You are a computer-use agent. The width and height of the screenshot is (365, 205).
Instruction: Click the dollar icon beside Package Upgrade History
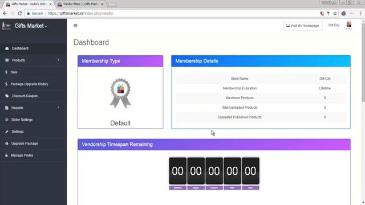6,84
